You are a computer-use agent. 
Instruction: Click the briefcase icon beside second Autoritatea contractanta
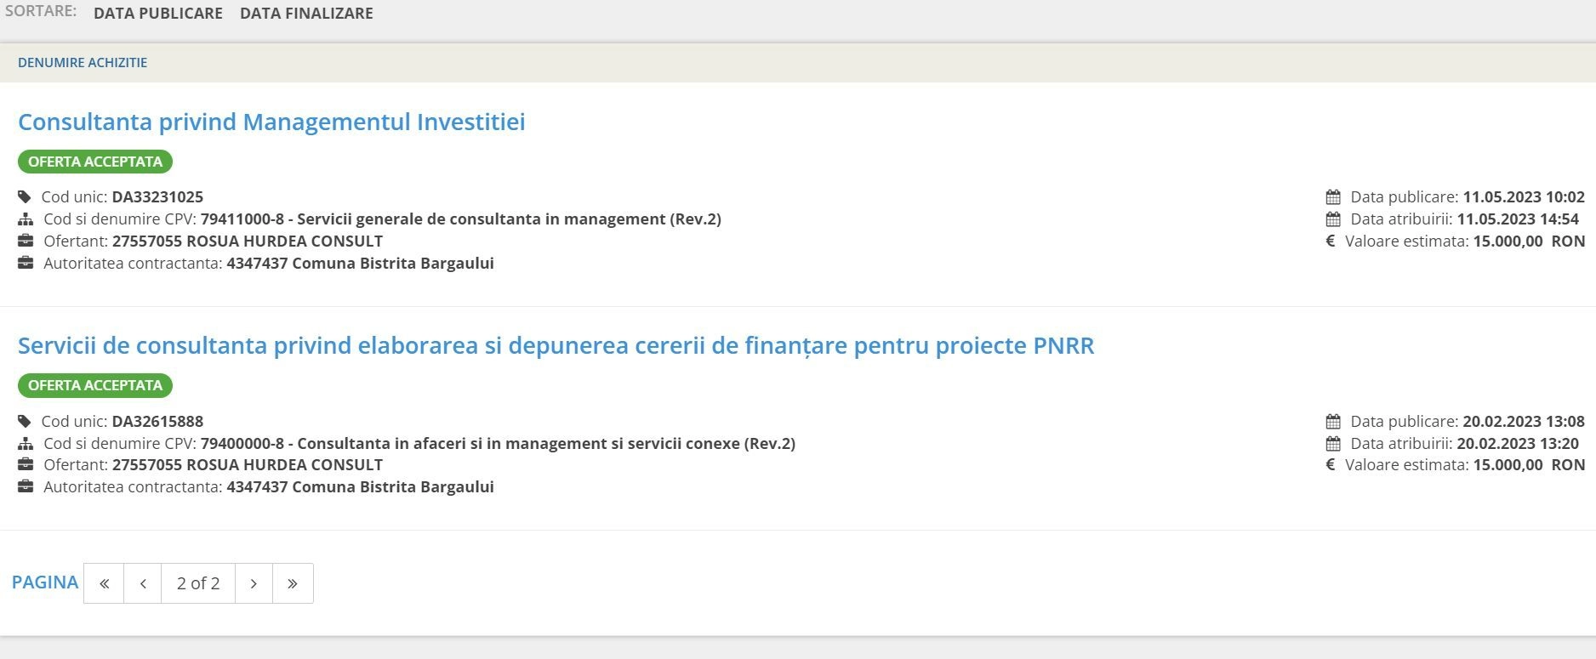pyautogui.click(x=26, y=487)
